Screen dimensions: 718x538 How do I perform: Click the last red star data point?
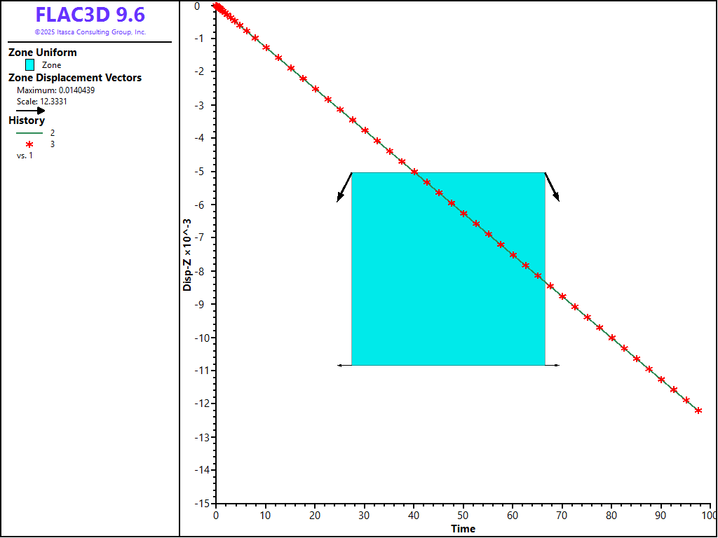pyautogui.click(x=698, y=411)
